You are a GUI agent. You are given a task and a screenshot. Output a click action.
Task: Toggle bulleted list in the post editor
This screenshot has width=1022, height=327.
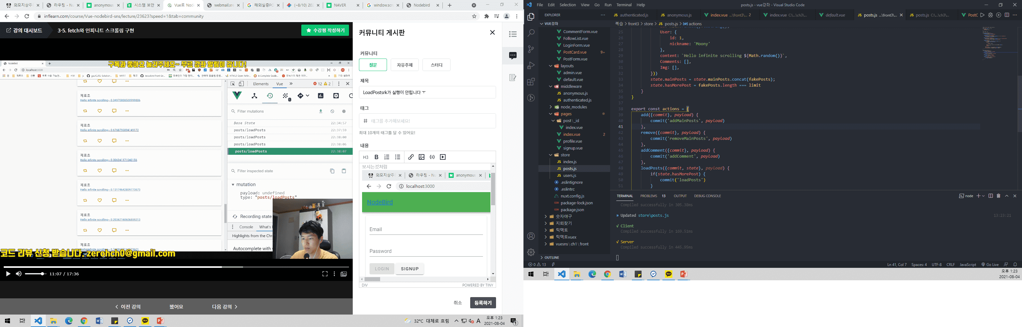click(x=398, y=157)
